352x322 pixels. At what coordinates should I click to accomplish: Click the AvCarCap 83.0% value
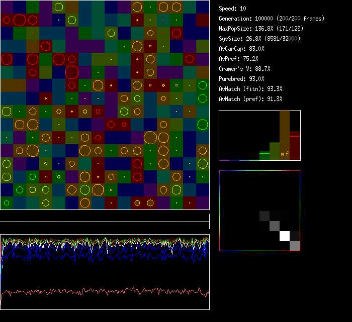point(242,49)
